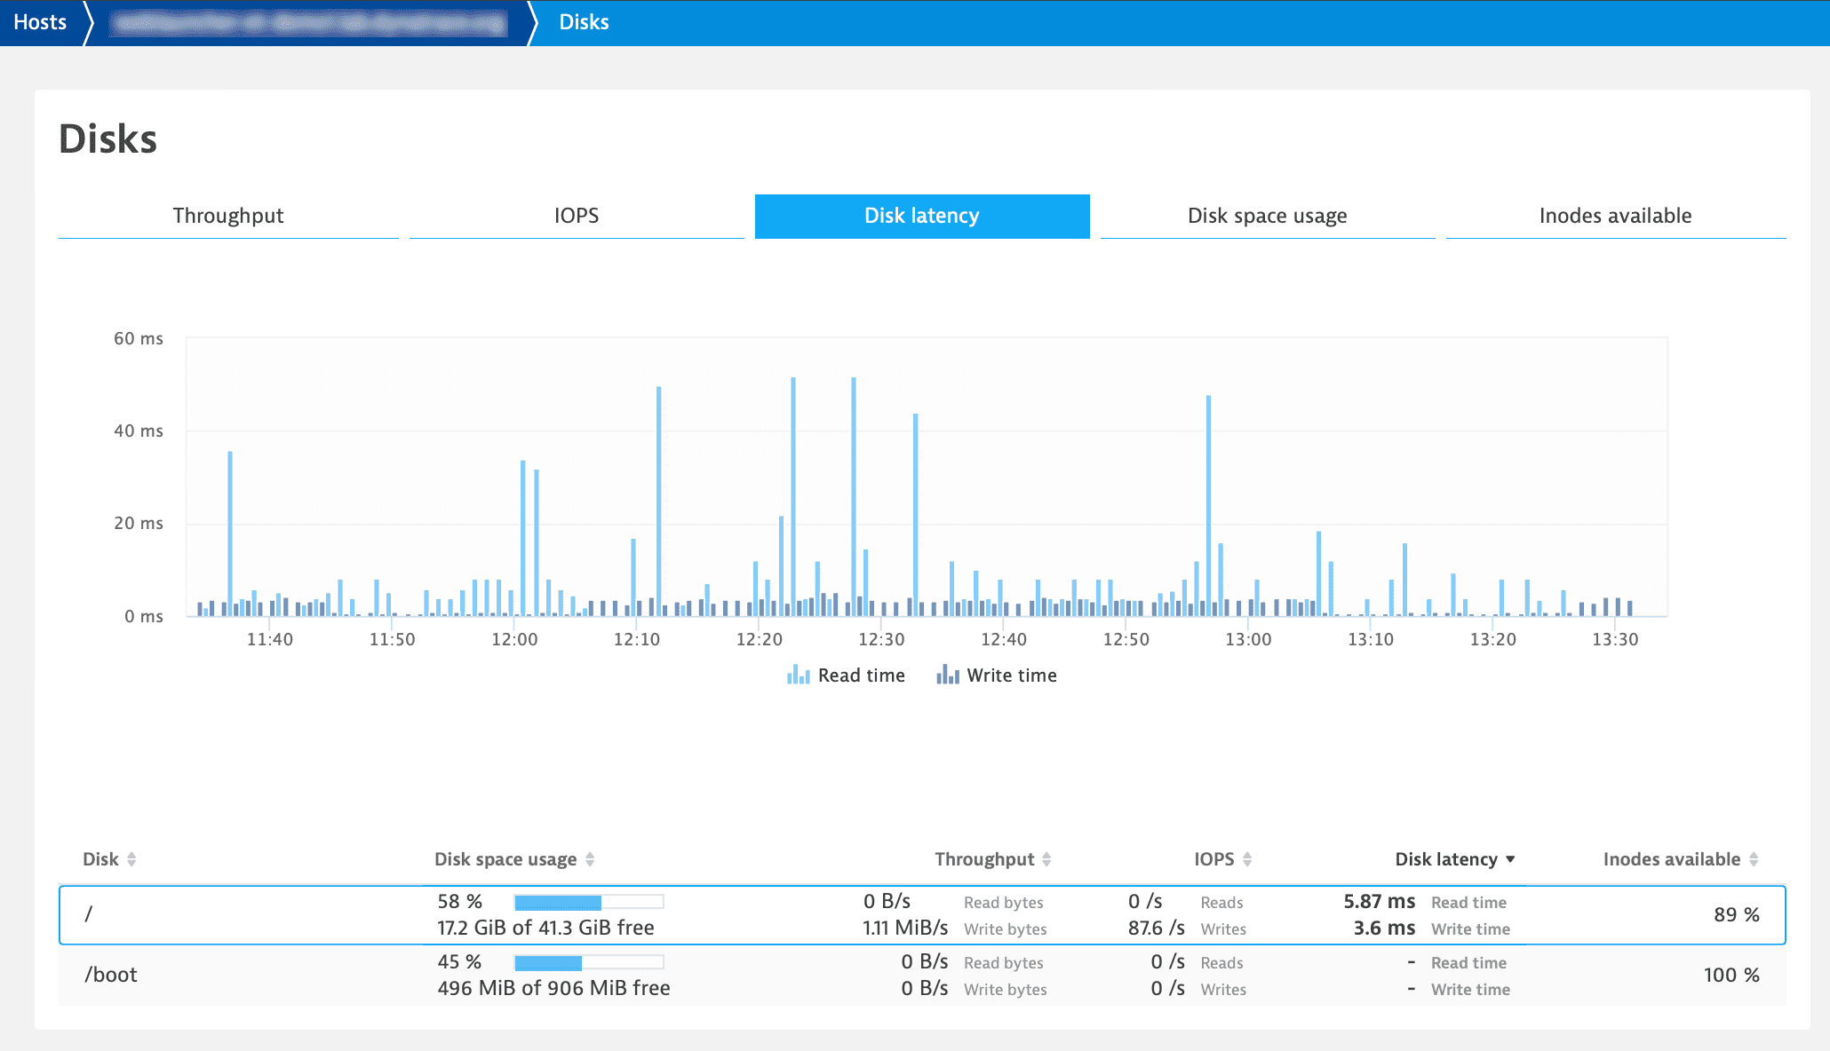Toggle Write time series in legend
The height and width of the screenshot is (1051, 1830).
[x=1011, y=676]
